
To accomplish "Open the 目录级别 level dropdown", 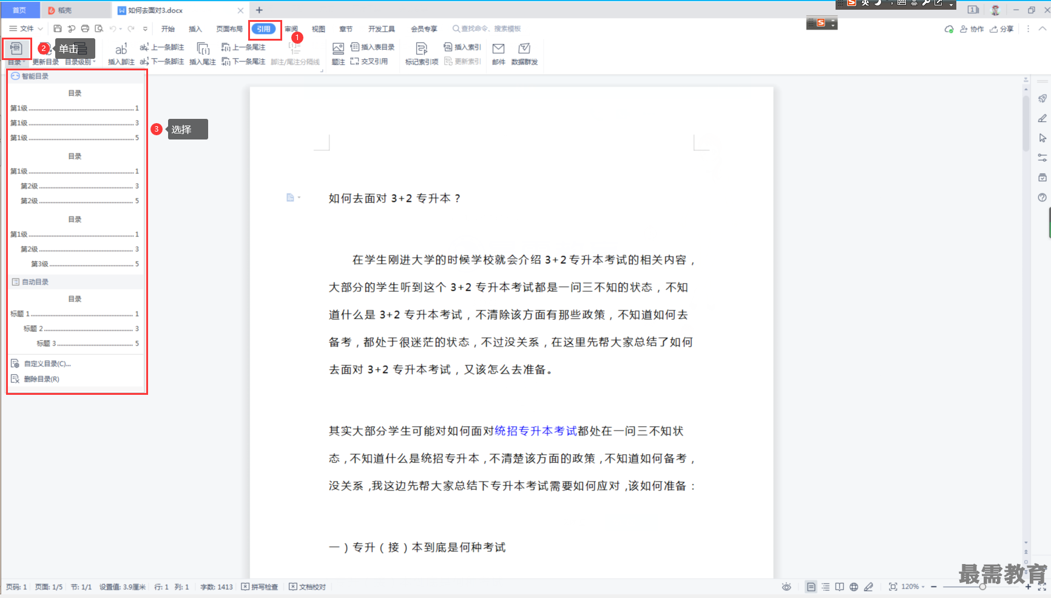I will (x=81, y=62).
